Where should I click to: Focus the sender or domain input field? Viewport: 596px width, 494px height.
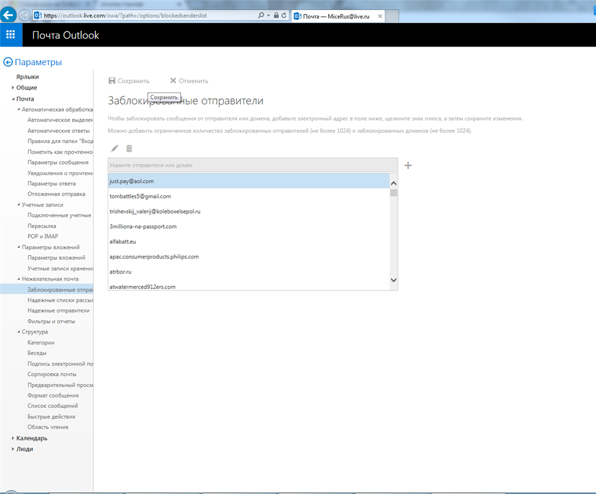coord(253,165)
